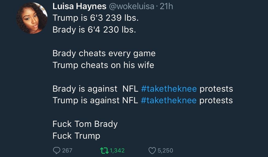Click "protests" ending the Trump line
This screenshot has height=157, width=268.
click(216, 101)
